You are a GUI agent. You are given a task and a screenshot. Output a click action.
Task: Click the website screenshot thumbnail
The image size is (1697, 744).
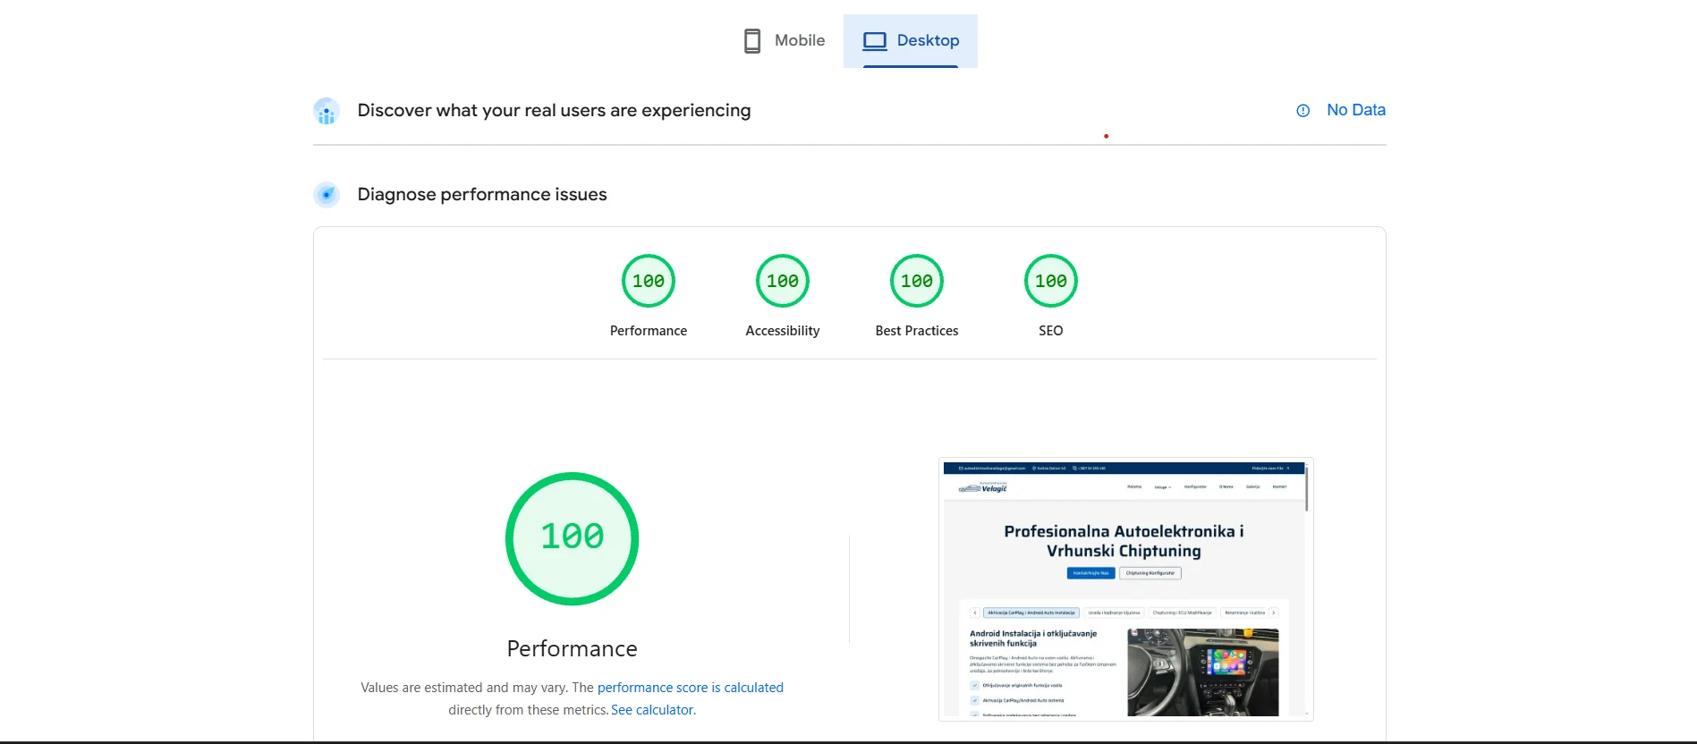click(1126, 589)
